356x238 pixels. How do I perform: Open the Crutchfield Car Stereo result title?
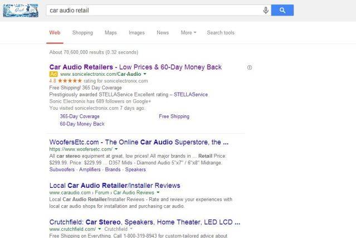(145, 222)
